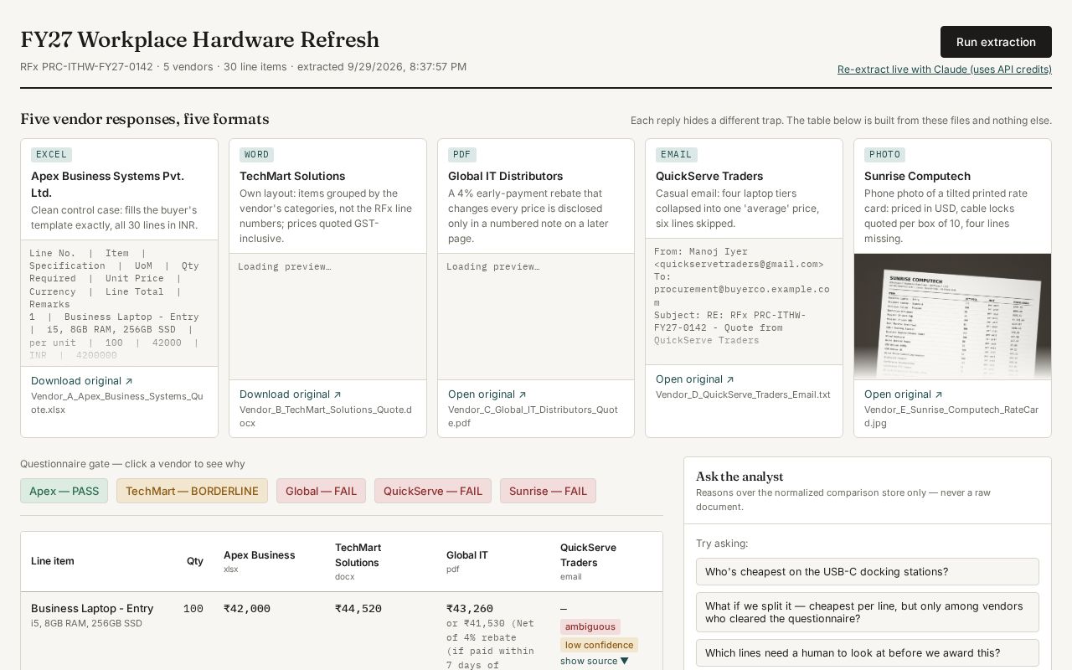The image size is (1072, 670).
Task: Open original QuickServe Traders email
Action: 695,379
